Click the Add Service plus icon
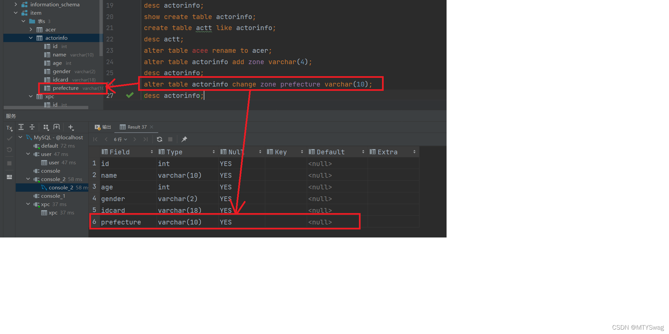The width and height of the screenshot is (669, 334). pyautogui.click(x=71, y=127)
